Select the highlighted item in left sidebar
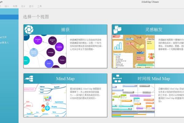This screenshot has width=184, height=123. click(9, 17)
